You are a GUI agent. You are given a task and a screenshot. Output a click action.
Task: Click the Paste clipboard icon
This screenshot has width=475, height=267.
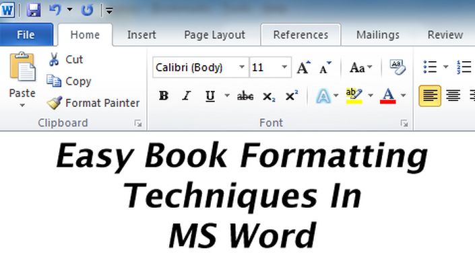click(22, 67)
